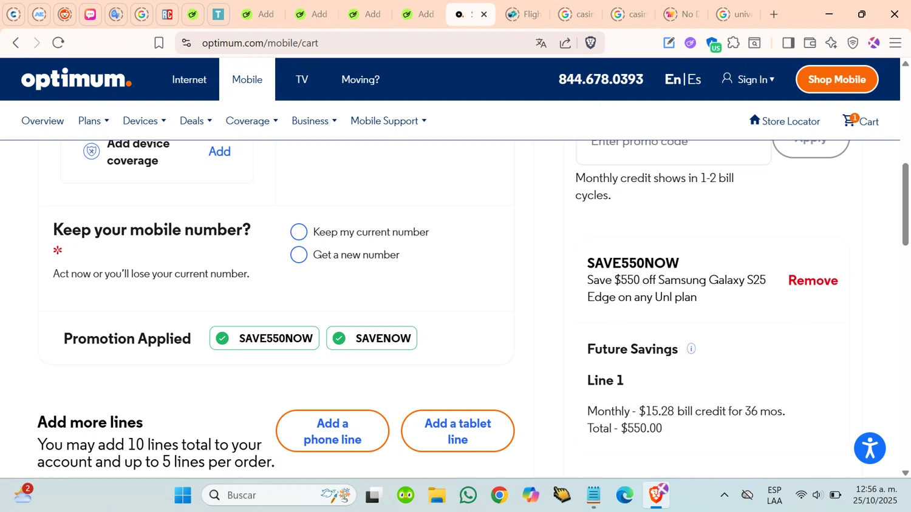The width and height of the screenshot is (911, 512).
Task: Click the device coverage shield icon
Action: click(91, 151)
